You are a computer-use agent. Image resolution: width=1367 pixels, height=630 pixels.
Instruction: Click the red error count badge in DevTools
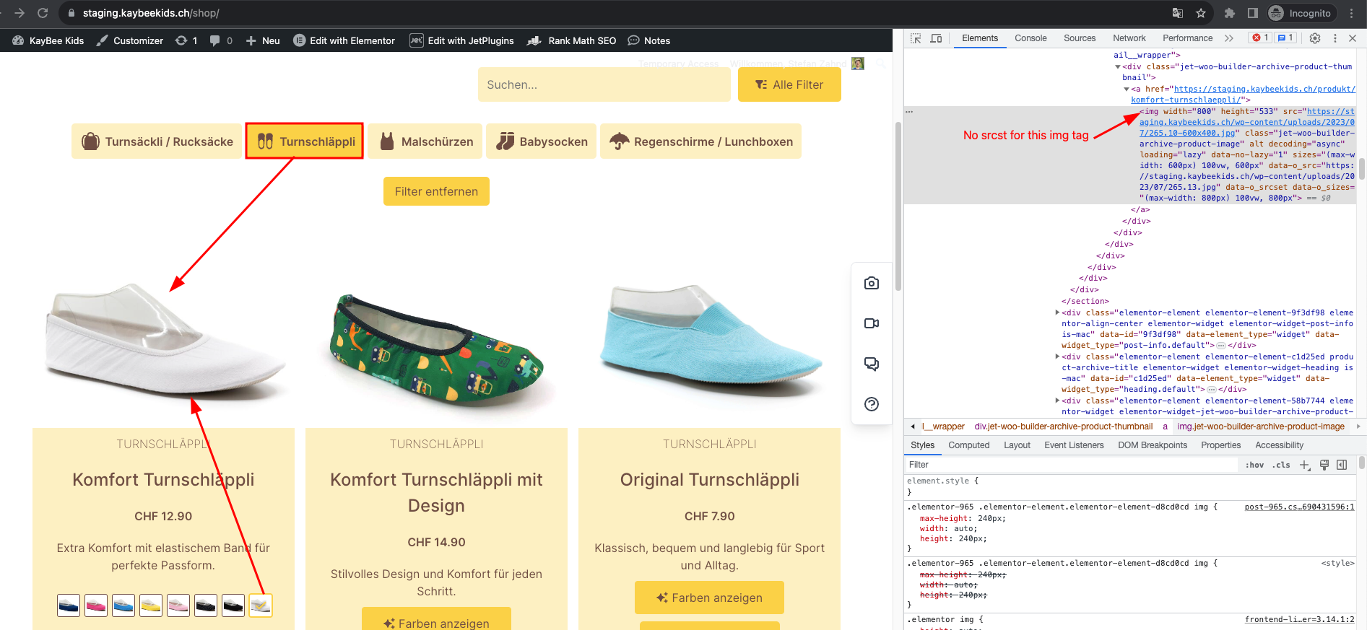click(x=1261, y=38)
